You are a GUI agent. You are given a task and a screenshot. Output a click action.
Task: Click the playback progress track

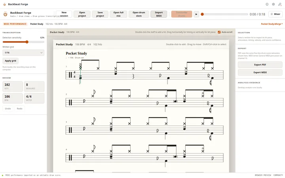225,14
